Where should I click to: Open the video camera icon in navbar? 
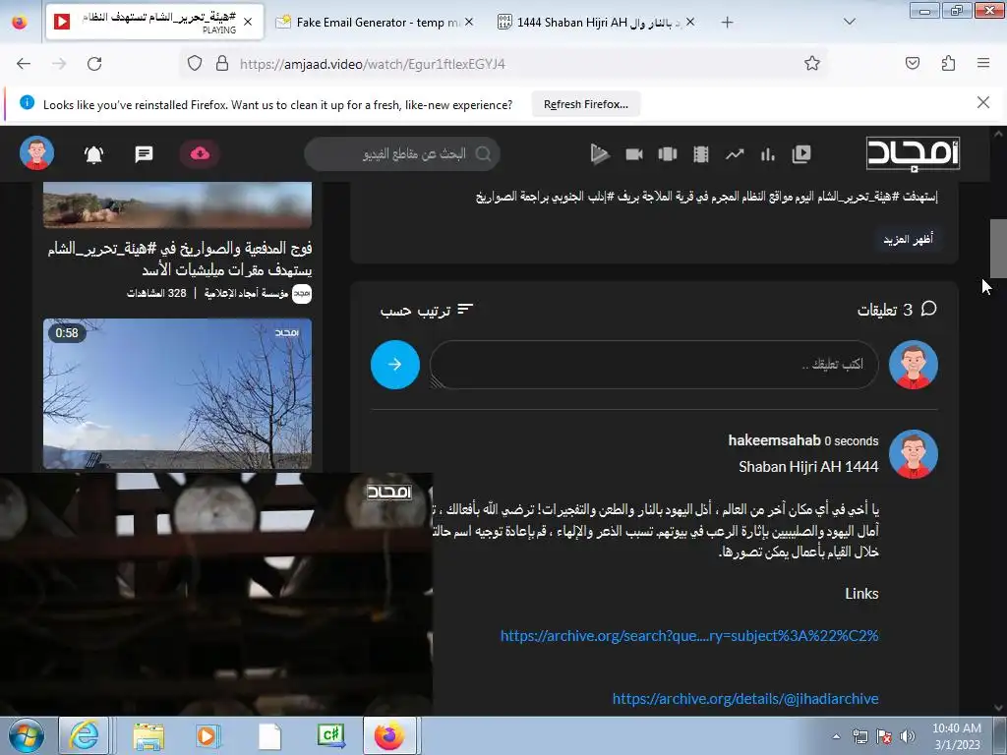point(634,154)
